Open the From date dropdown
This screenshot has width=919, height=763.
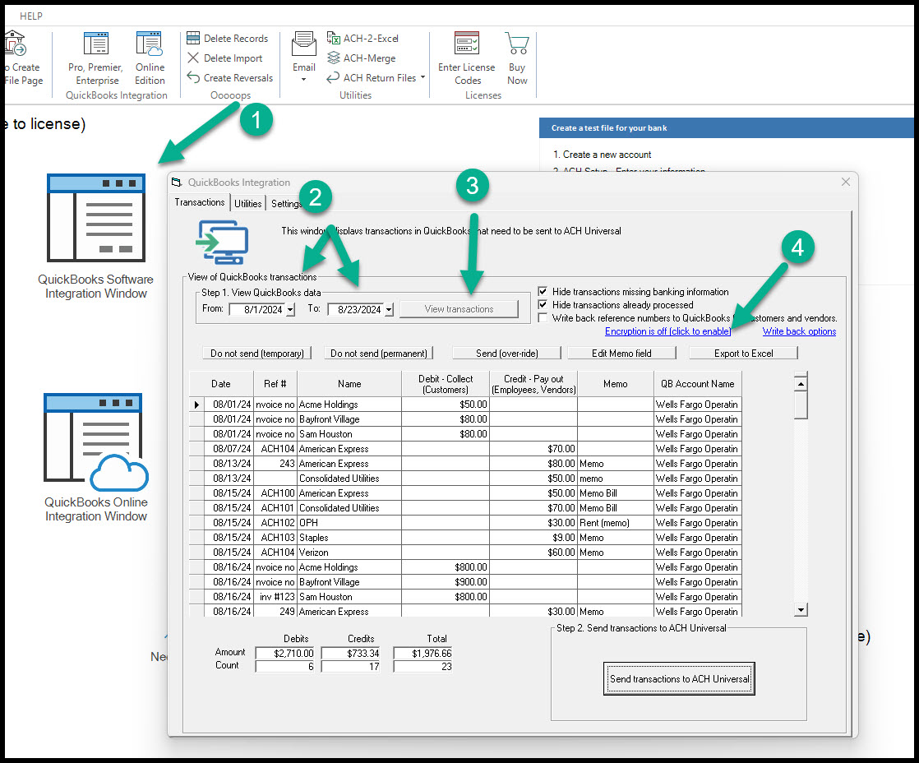(x=290, y=309)
